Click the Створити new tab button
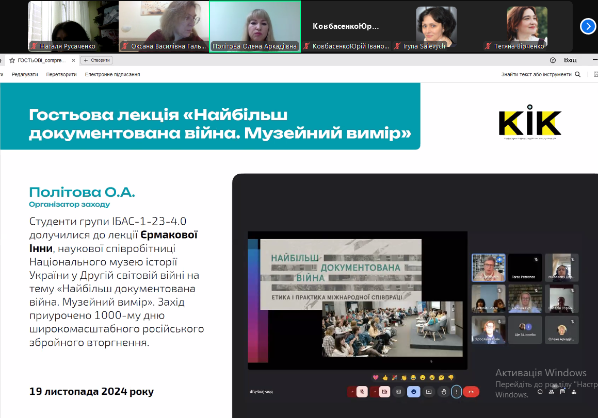The width and height of the screenshot is (598, 418). 97,60
